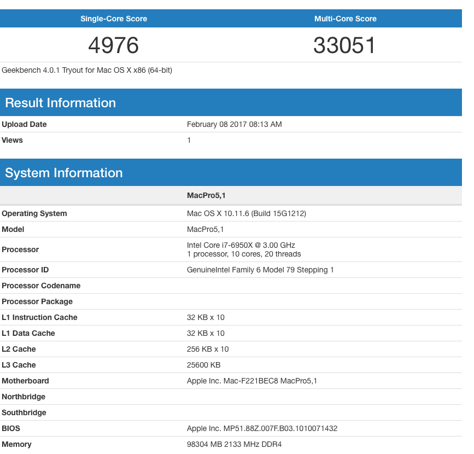Click the Processor ID label
Viewport: 474px width, 454px height.
(25, 270)
